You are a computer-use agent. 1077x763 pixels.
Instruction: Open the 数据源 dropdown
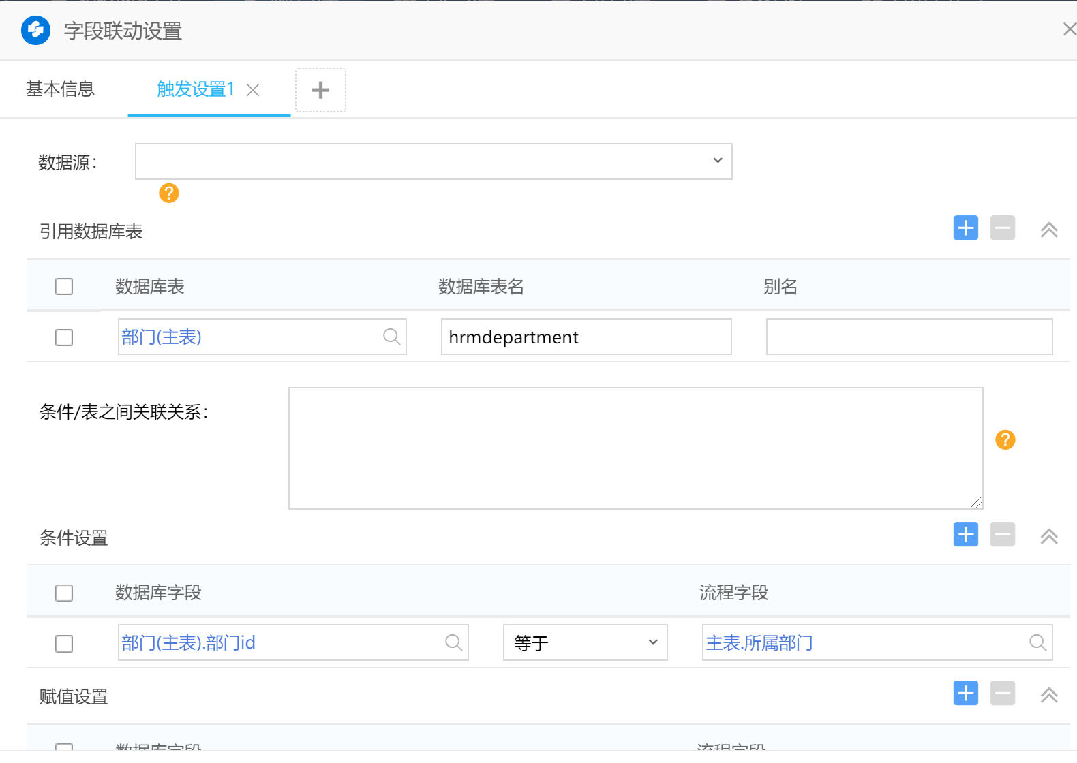pos(434,161)
